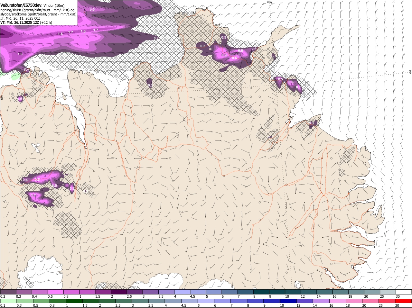412x308 pixels.
Task: Click the 1.2 snowfall value on the map
Action: tap(33, 195)
